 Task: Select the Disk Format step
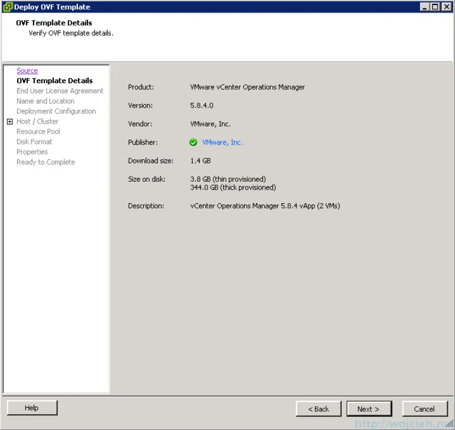tap(34, 142)
